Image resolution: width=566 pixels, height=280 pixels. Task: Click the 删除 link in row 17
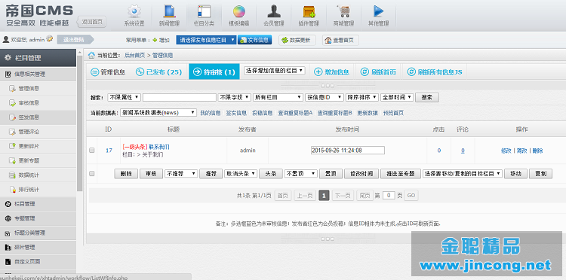(x=537, y=151)
